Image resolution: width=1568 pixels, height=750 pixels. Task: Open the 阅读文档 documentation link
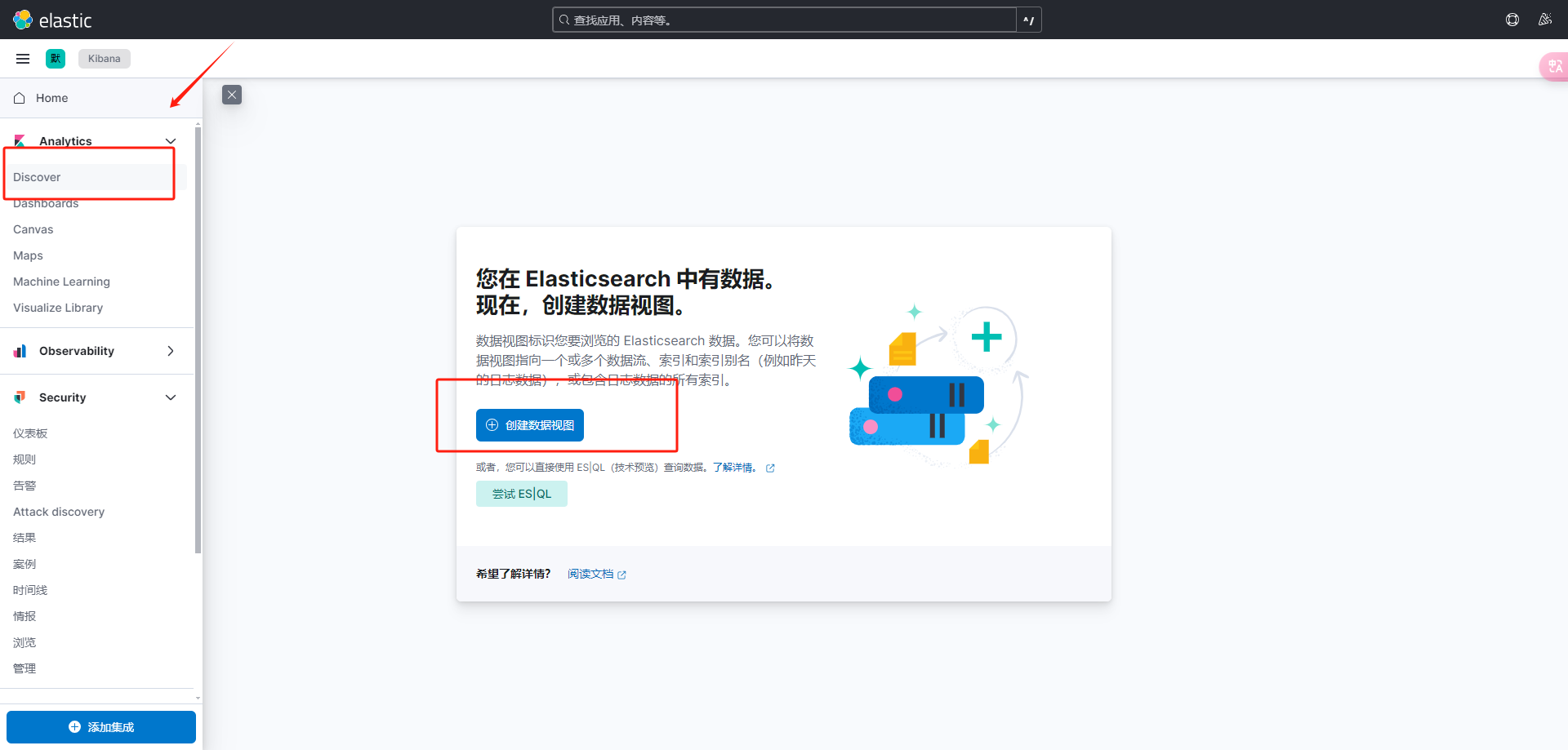click(591, 574)
